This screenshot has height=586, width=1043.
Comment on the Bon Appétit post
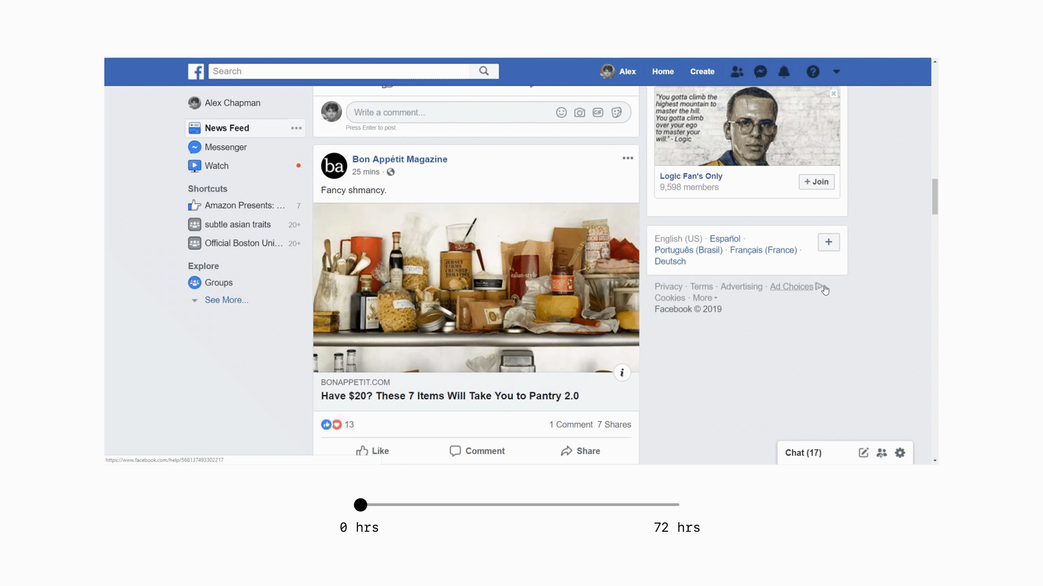tap(477, 451)
